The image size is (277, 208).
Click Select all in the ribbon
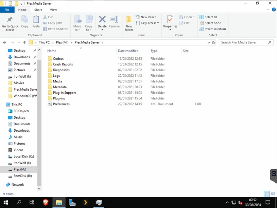coord(208,17)
